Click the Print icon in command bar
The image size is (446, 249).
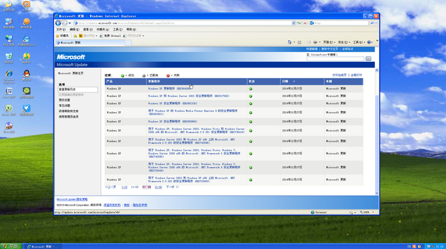tap(315, 42)
